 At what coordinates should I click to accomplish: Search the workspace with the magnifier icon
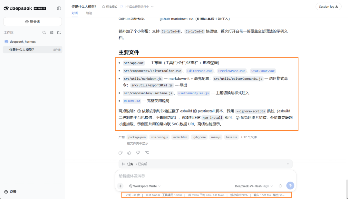click(44, 32)
